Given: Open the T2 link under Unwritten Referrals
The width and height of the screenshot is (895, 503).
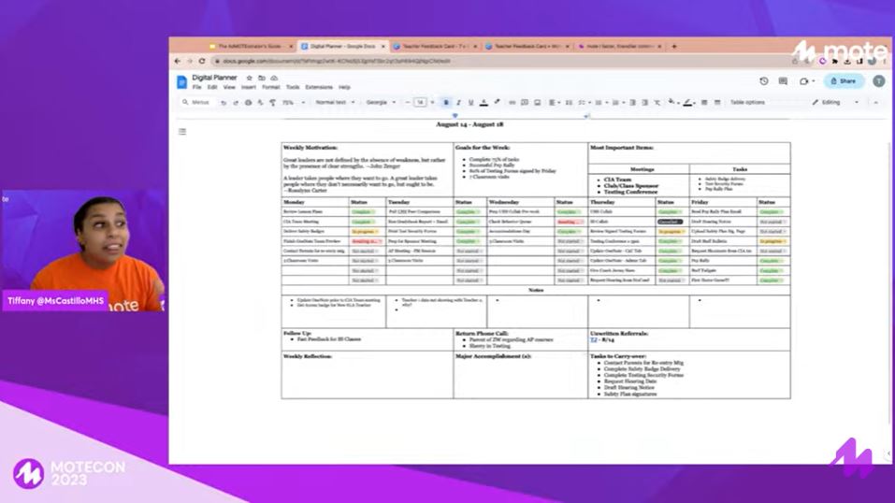Looking at the screenshot, I should [x=594, y=339].
